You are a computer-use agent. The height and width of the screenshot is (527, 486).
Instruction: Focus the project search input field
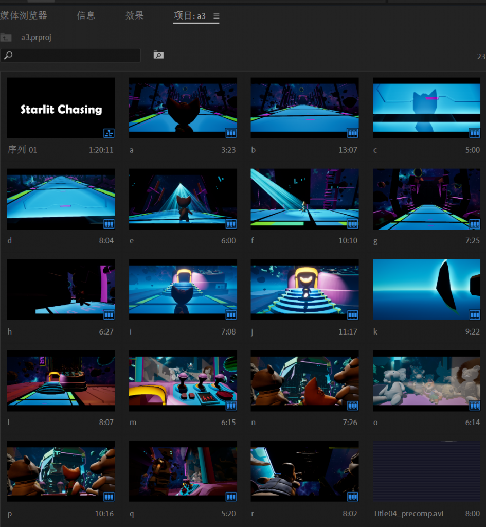pyautogui.click(x=70, y=55)
